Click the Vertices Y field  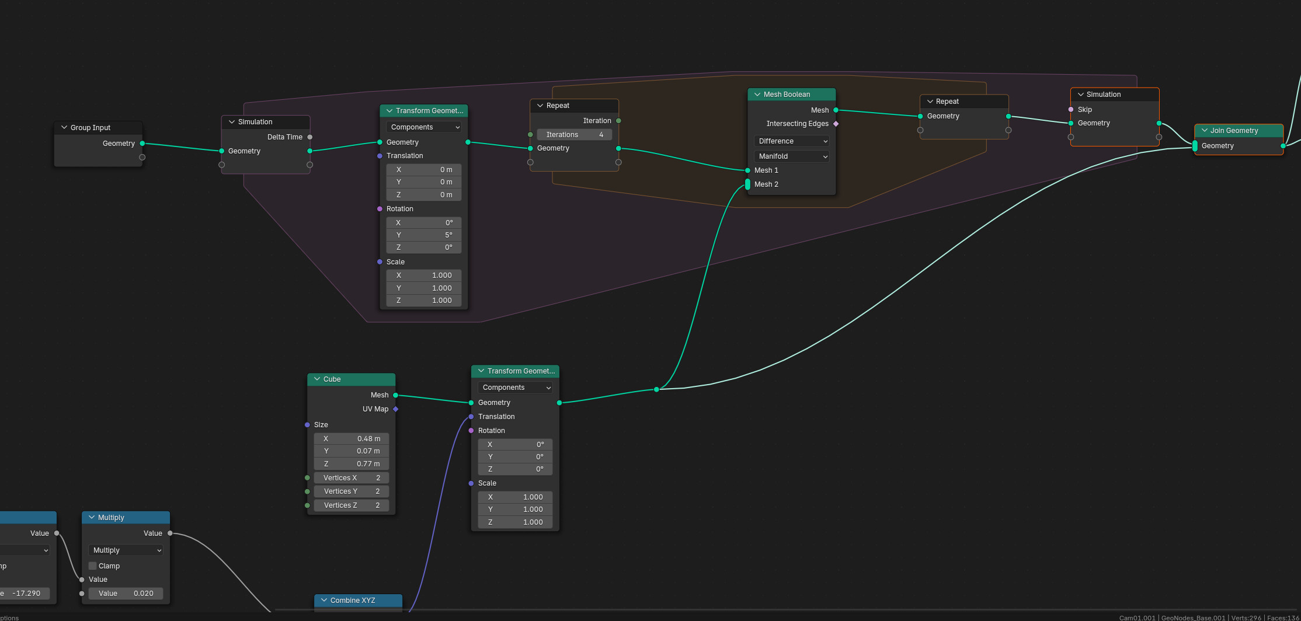point(352,491)
